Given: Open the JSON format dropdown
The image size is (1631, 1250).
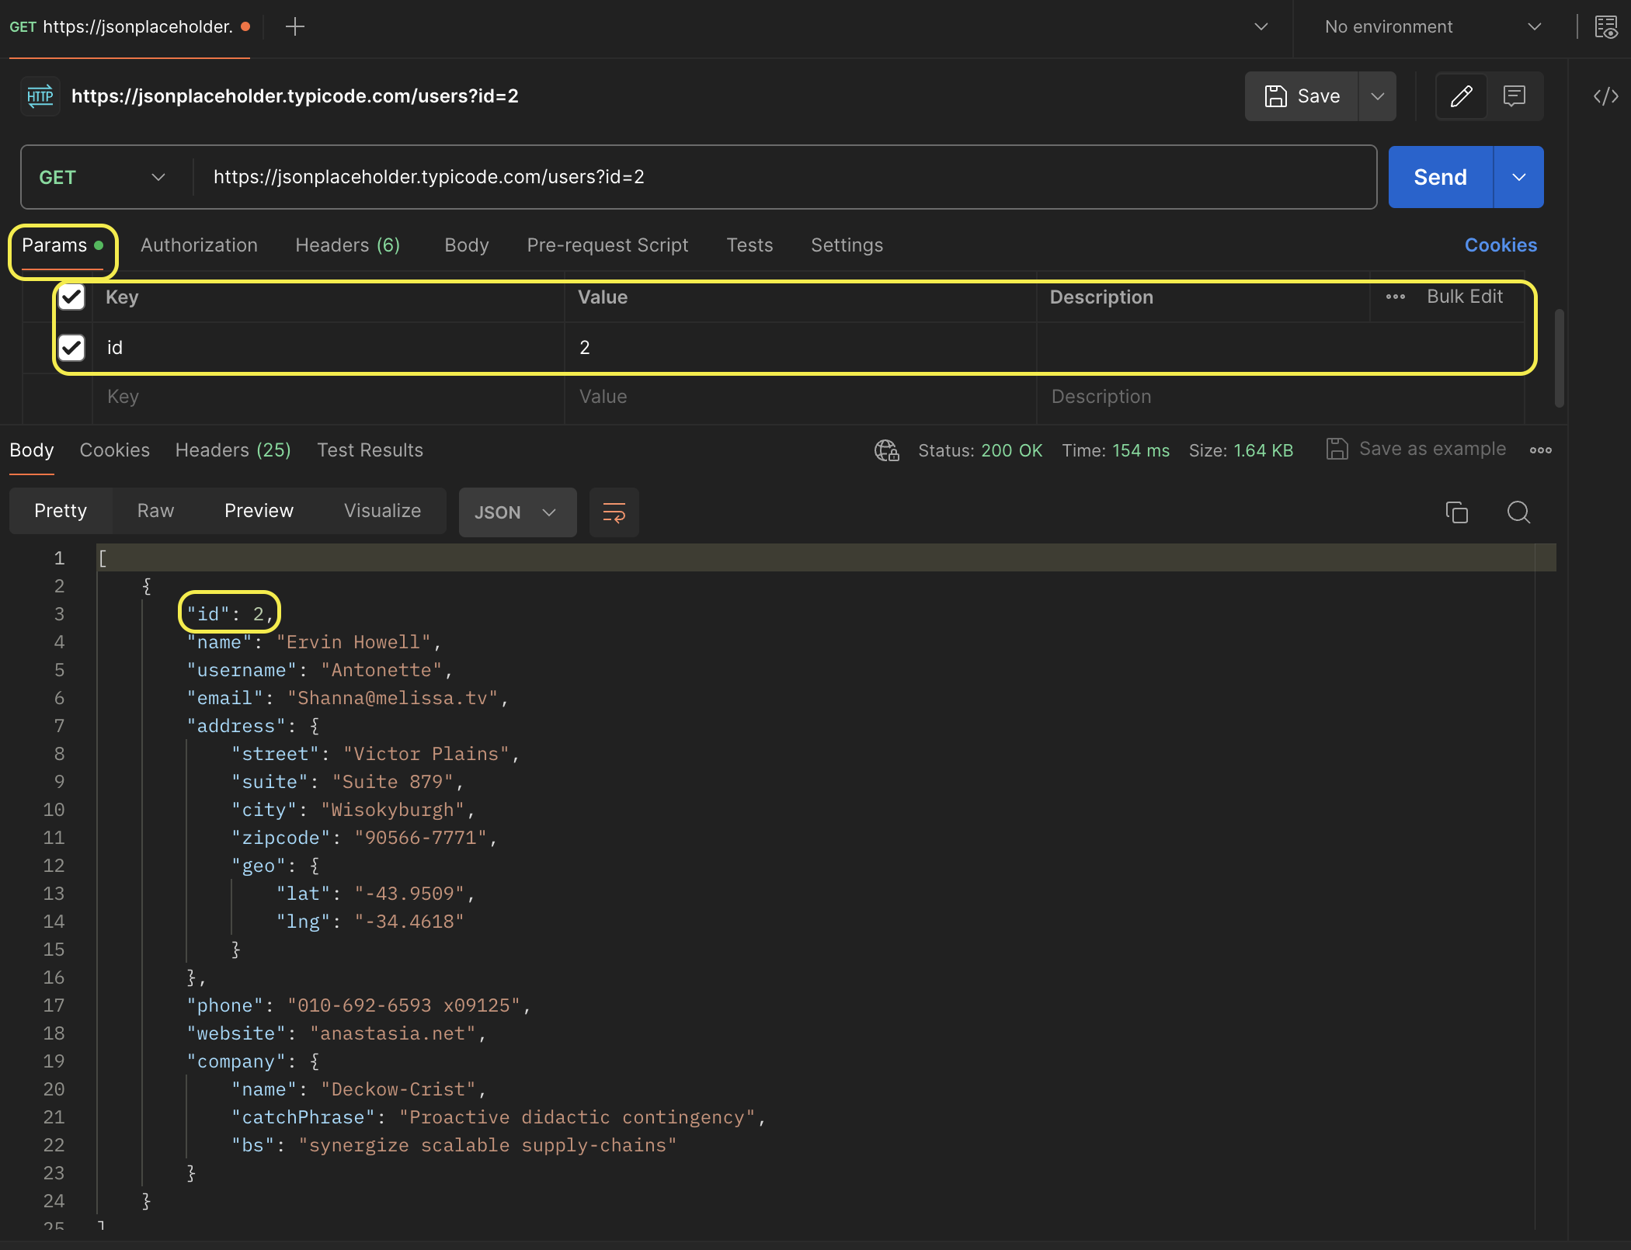Looking at the screenshot, I should coord(516,512).
